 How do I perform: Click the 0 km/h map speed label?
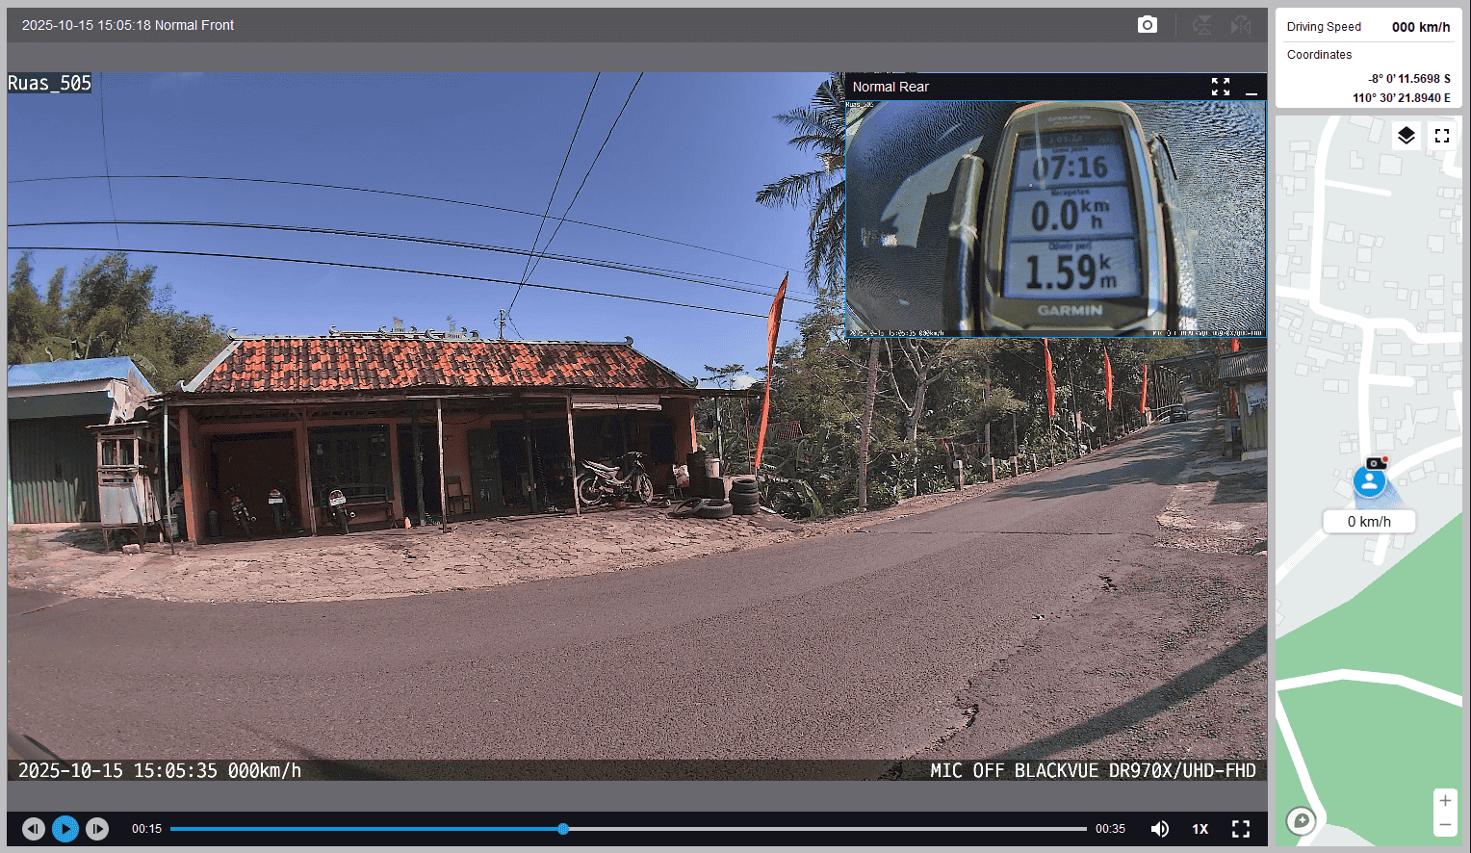(1369, 522)
